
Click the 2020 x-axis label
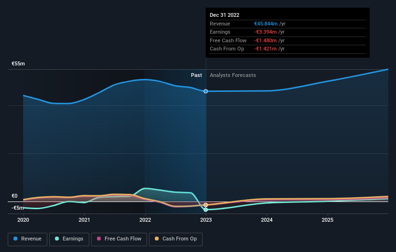(23, 220)
